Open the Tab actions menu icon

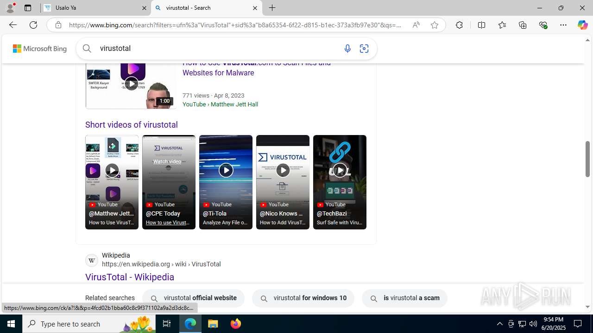point(28,8)
